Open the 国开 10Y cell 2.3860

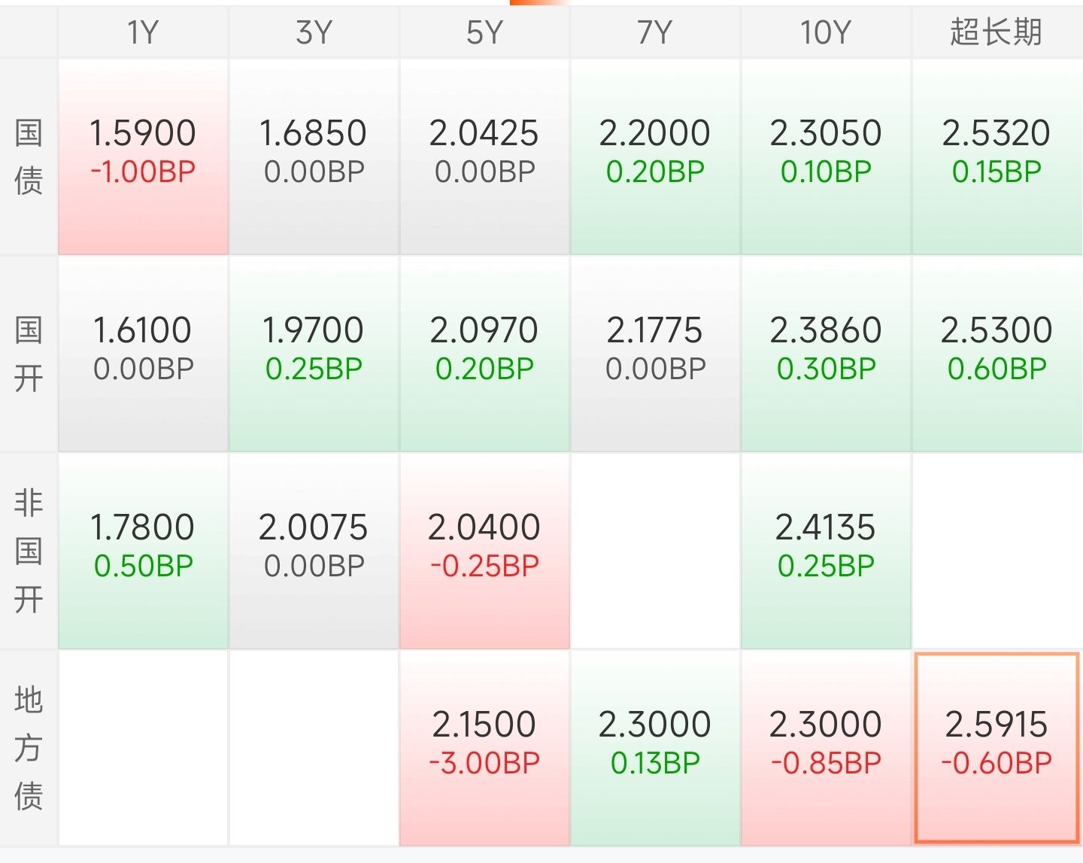(x=826, y=354)
